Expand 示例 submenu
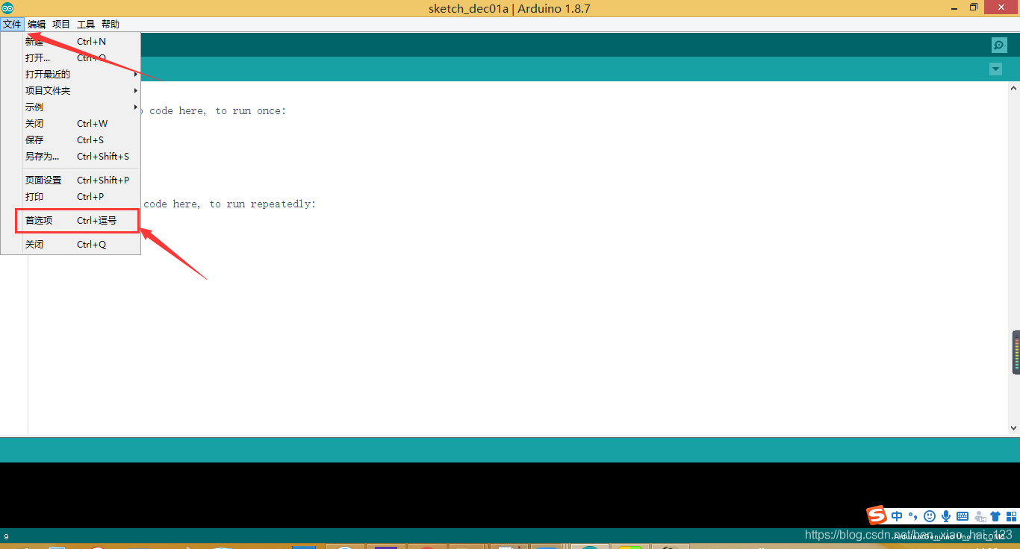 tap(71, 107)
